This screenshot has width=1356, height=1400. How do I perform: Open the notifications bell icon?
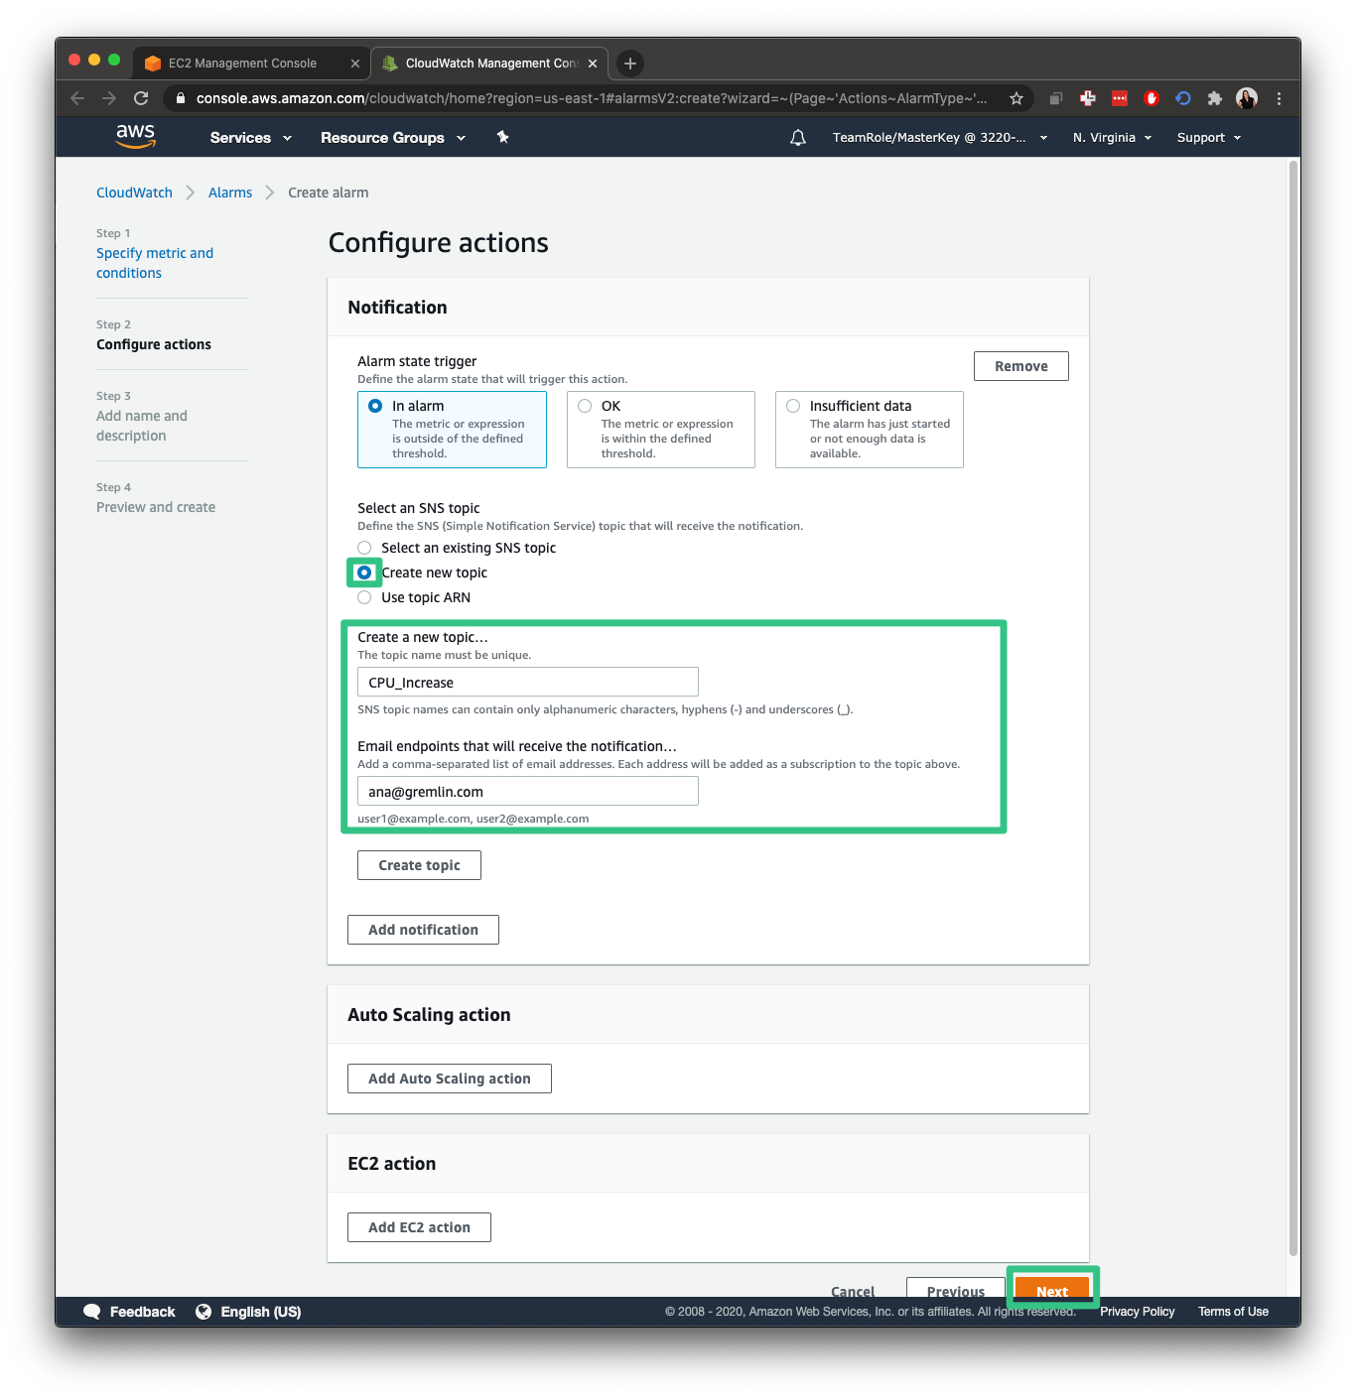[797, 138]
